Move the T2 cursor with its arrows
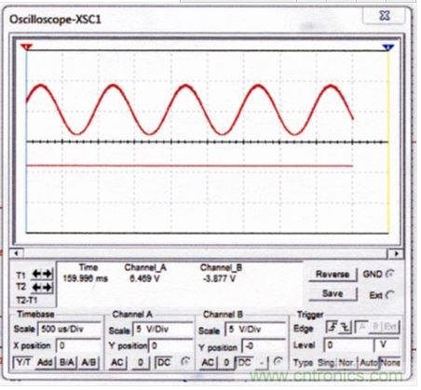The image size is (421, 390). pos(42,288)
